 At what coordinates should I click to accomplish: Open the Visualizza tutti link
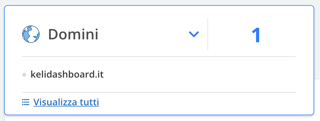[x=66, y=102]
